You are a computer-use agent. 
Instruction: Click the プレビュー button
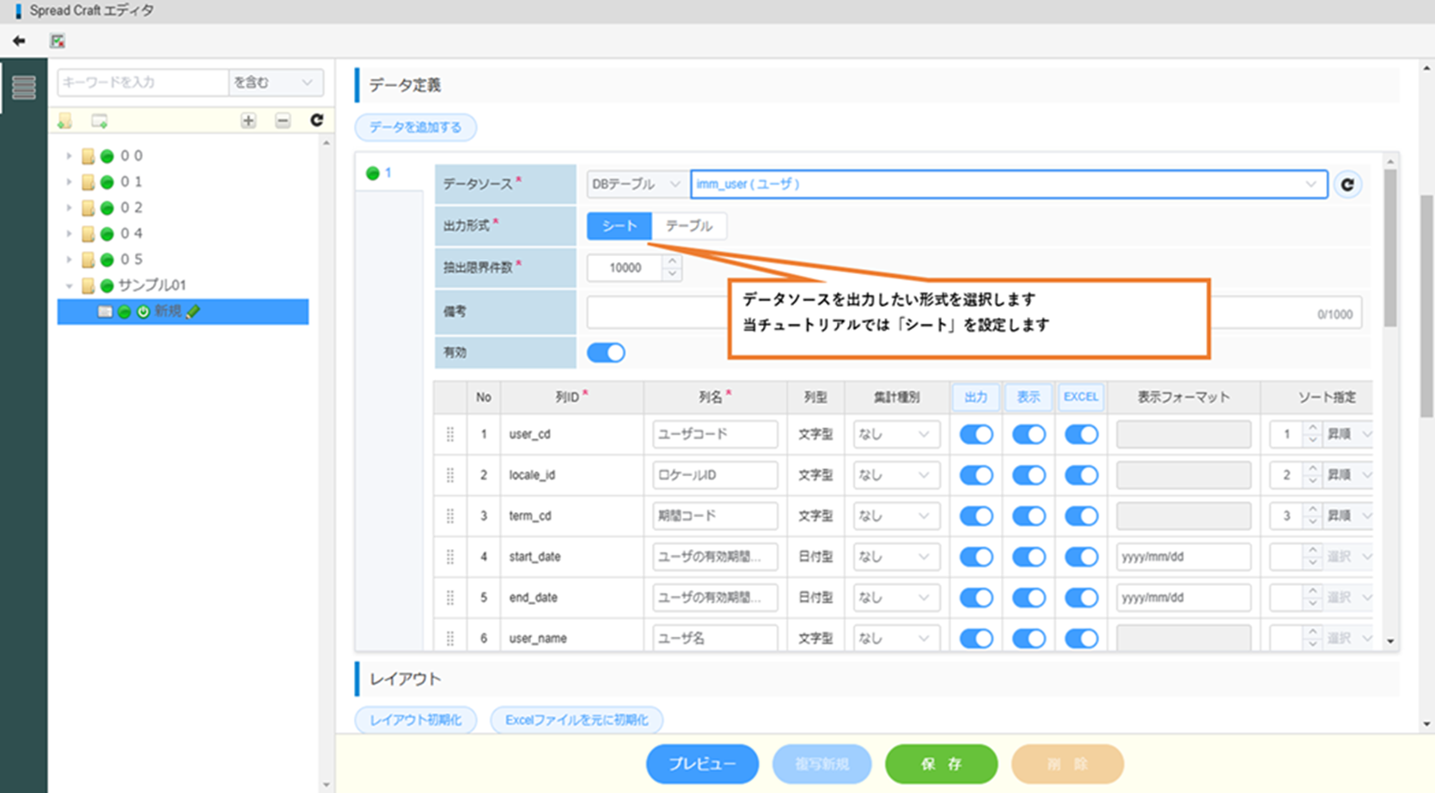tap(702, 764)
